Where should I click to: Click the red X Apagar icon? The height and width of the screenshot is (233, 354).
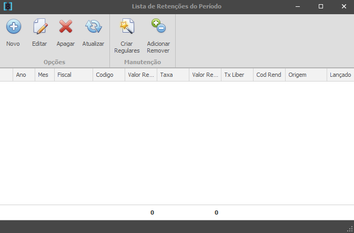click(x=66, y=27)
